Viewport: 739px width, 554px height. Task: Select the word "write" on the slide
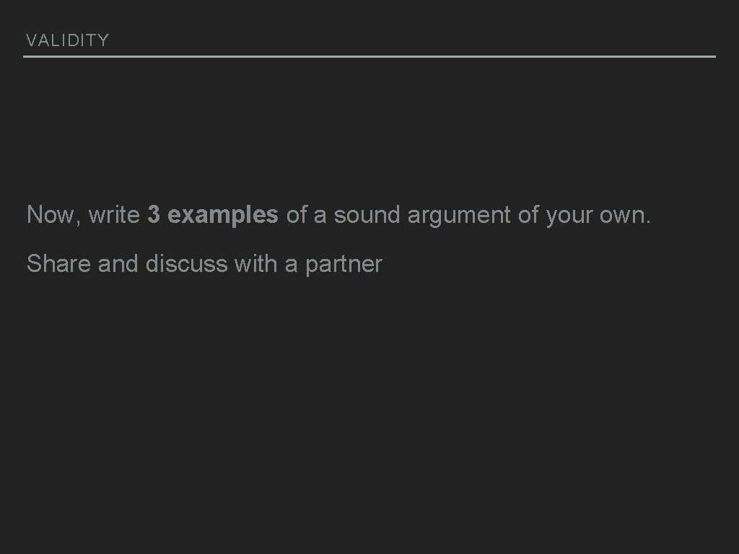tap(114, 215)
